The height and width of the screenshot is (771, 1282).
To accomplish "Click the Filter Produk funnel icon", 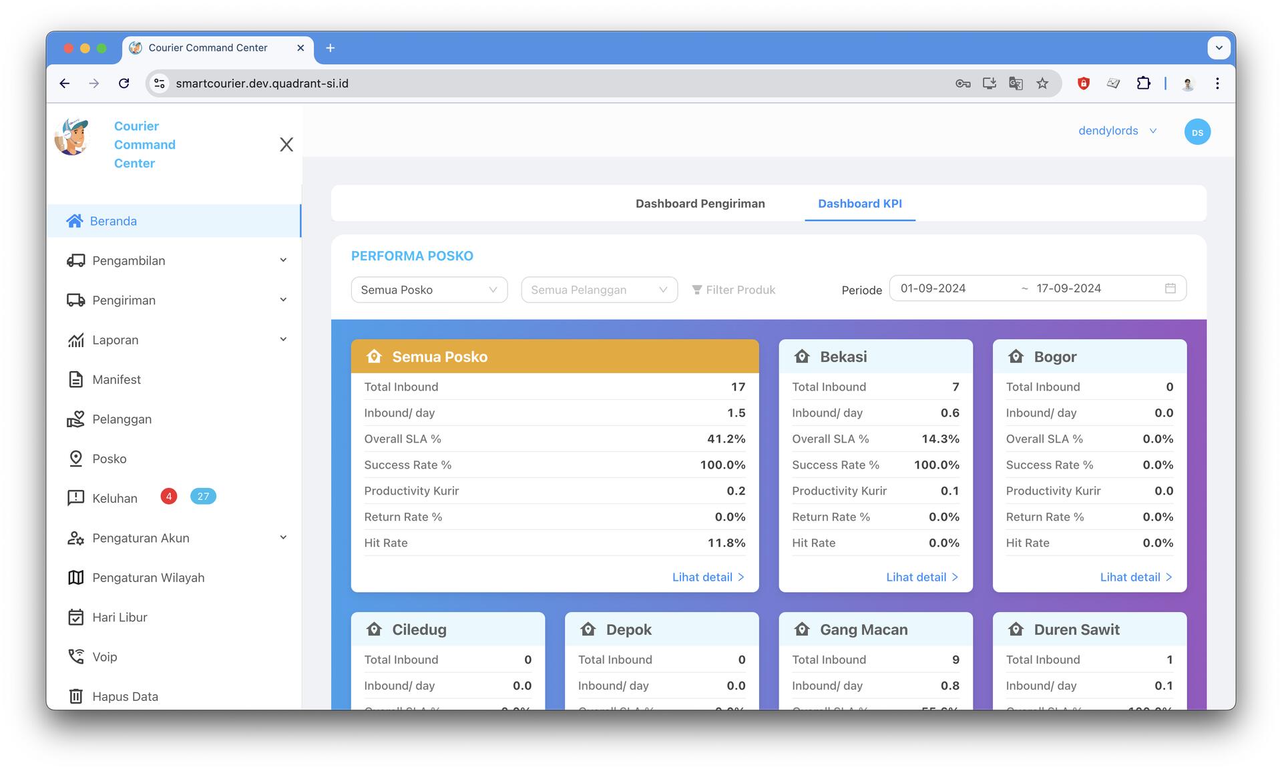I will 696,290.
